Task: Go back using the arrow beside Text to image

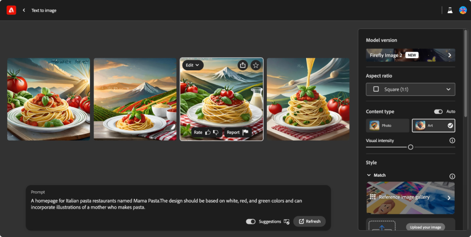Action: click(x=24, y=10)
